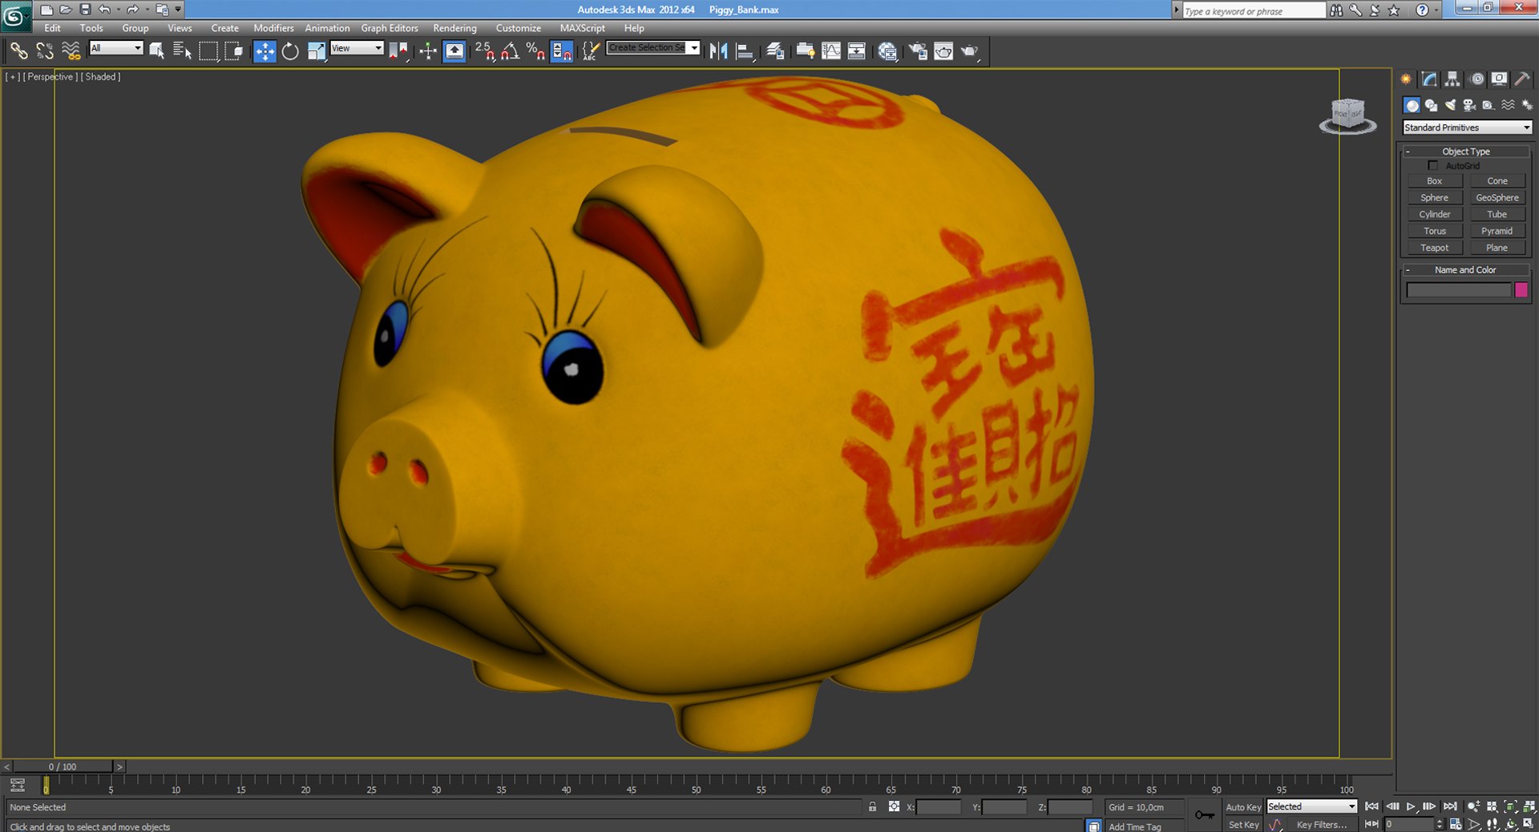This screenshot has height=832, width=1539.
Task: Toggle Auto Key animation mode
Action: 1243,807
